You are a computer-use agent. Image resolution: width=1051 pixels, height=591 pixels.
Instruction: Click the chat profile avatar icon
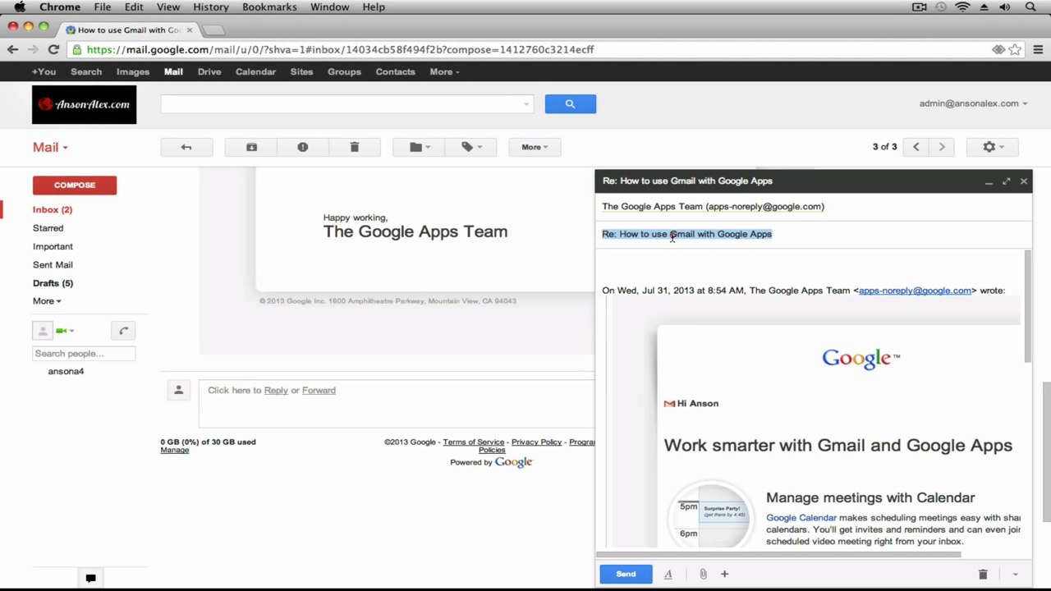click(43, 331)
